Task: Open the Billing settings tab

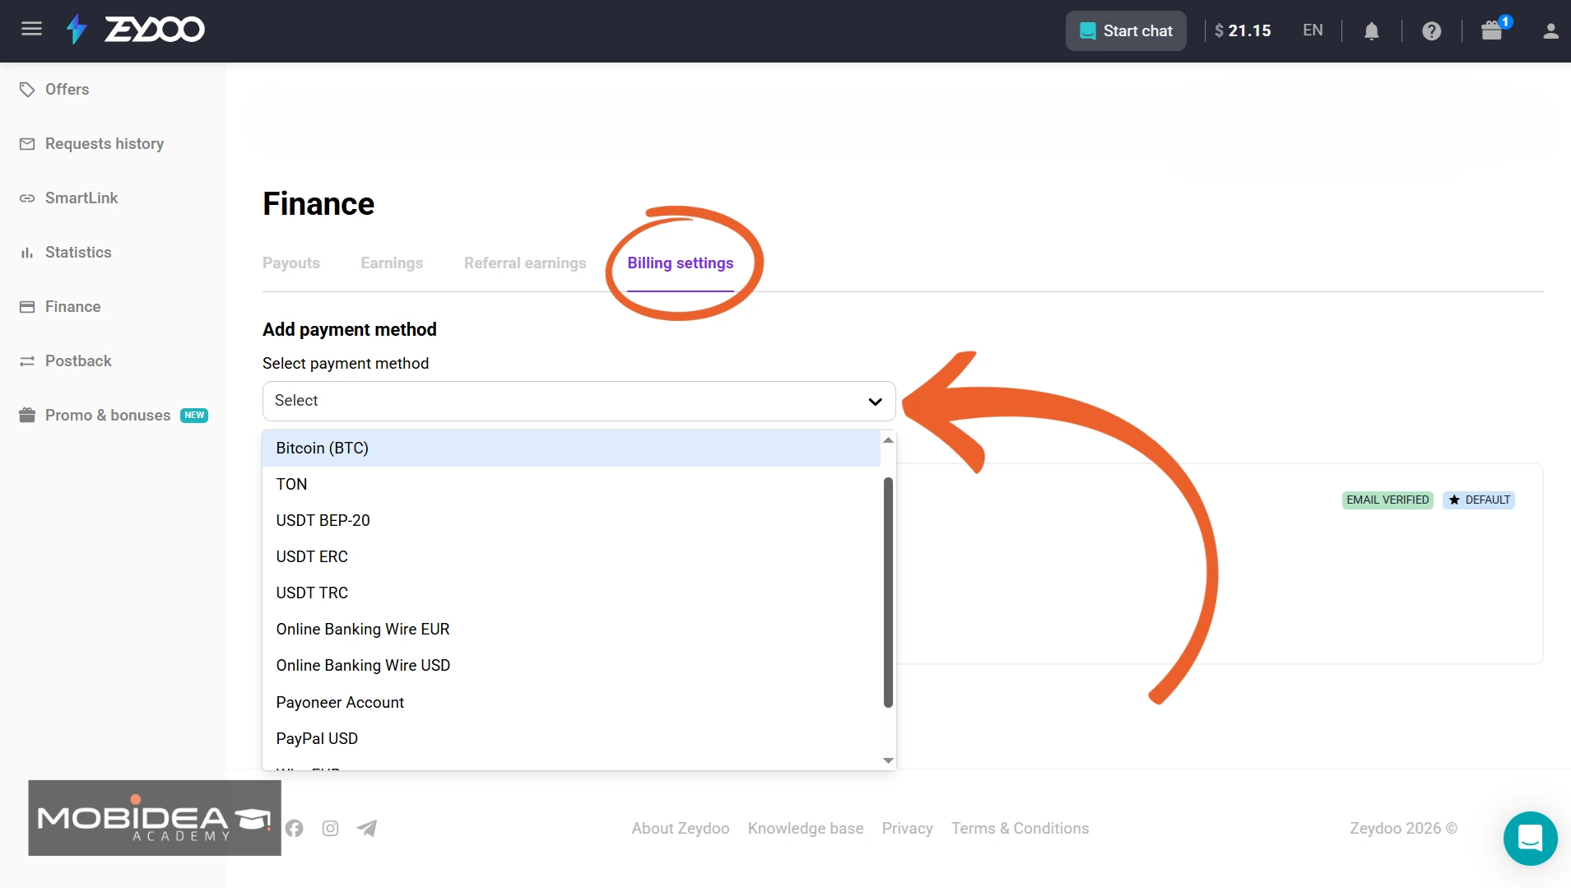Action: (681, 263)
